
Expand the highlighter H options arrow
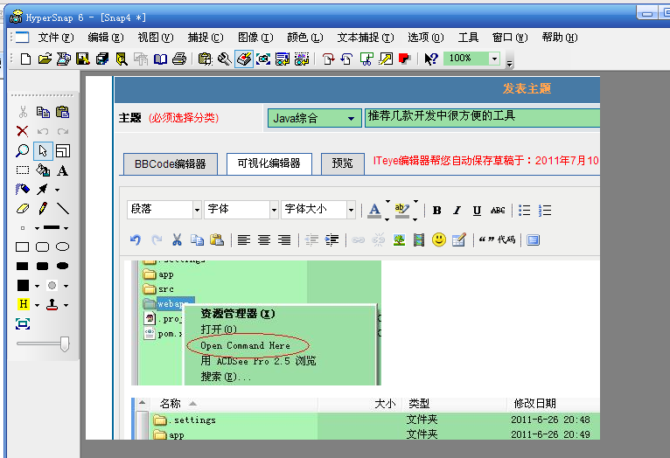click(37, 305)
